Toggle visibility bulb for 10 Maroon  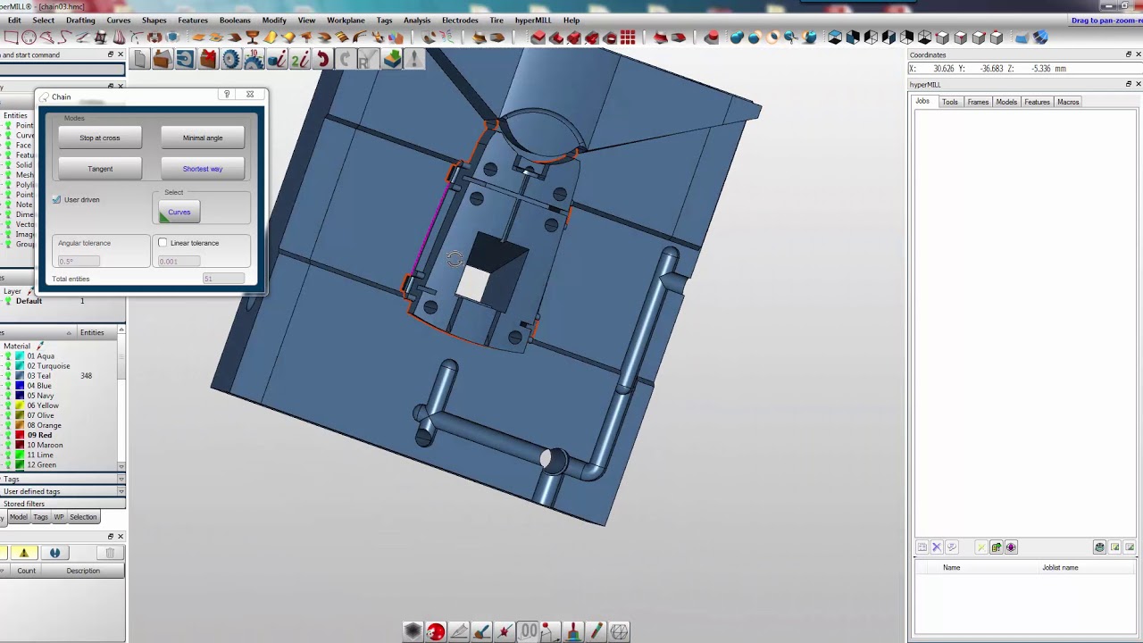click(9, 445)
